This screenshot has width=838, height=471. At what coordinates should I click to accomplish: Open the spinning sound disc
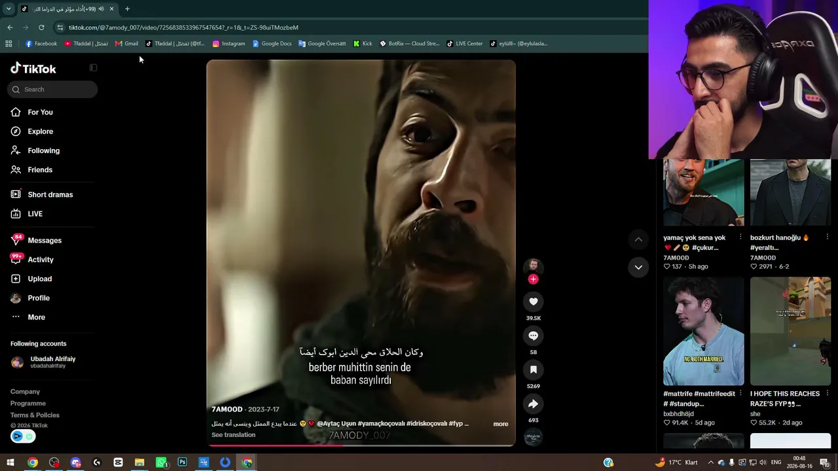(x=533, y=437)
